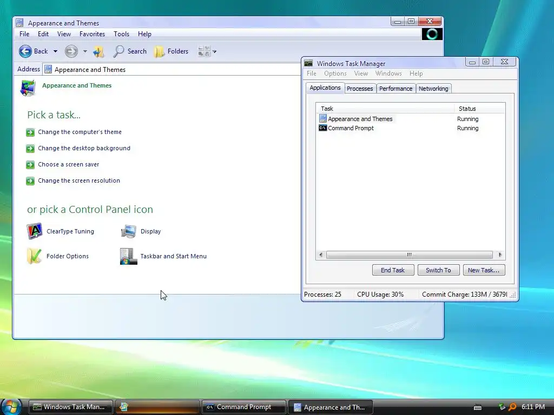Click the greyed Forward arrow button

[x=71, y=51]
